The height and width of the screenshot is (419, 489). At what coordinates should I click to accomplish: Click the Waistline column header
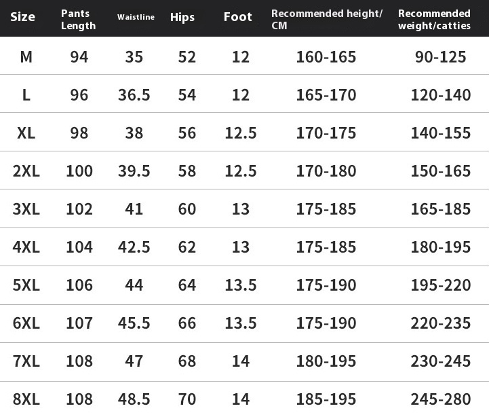(136, 17)
